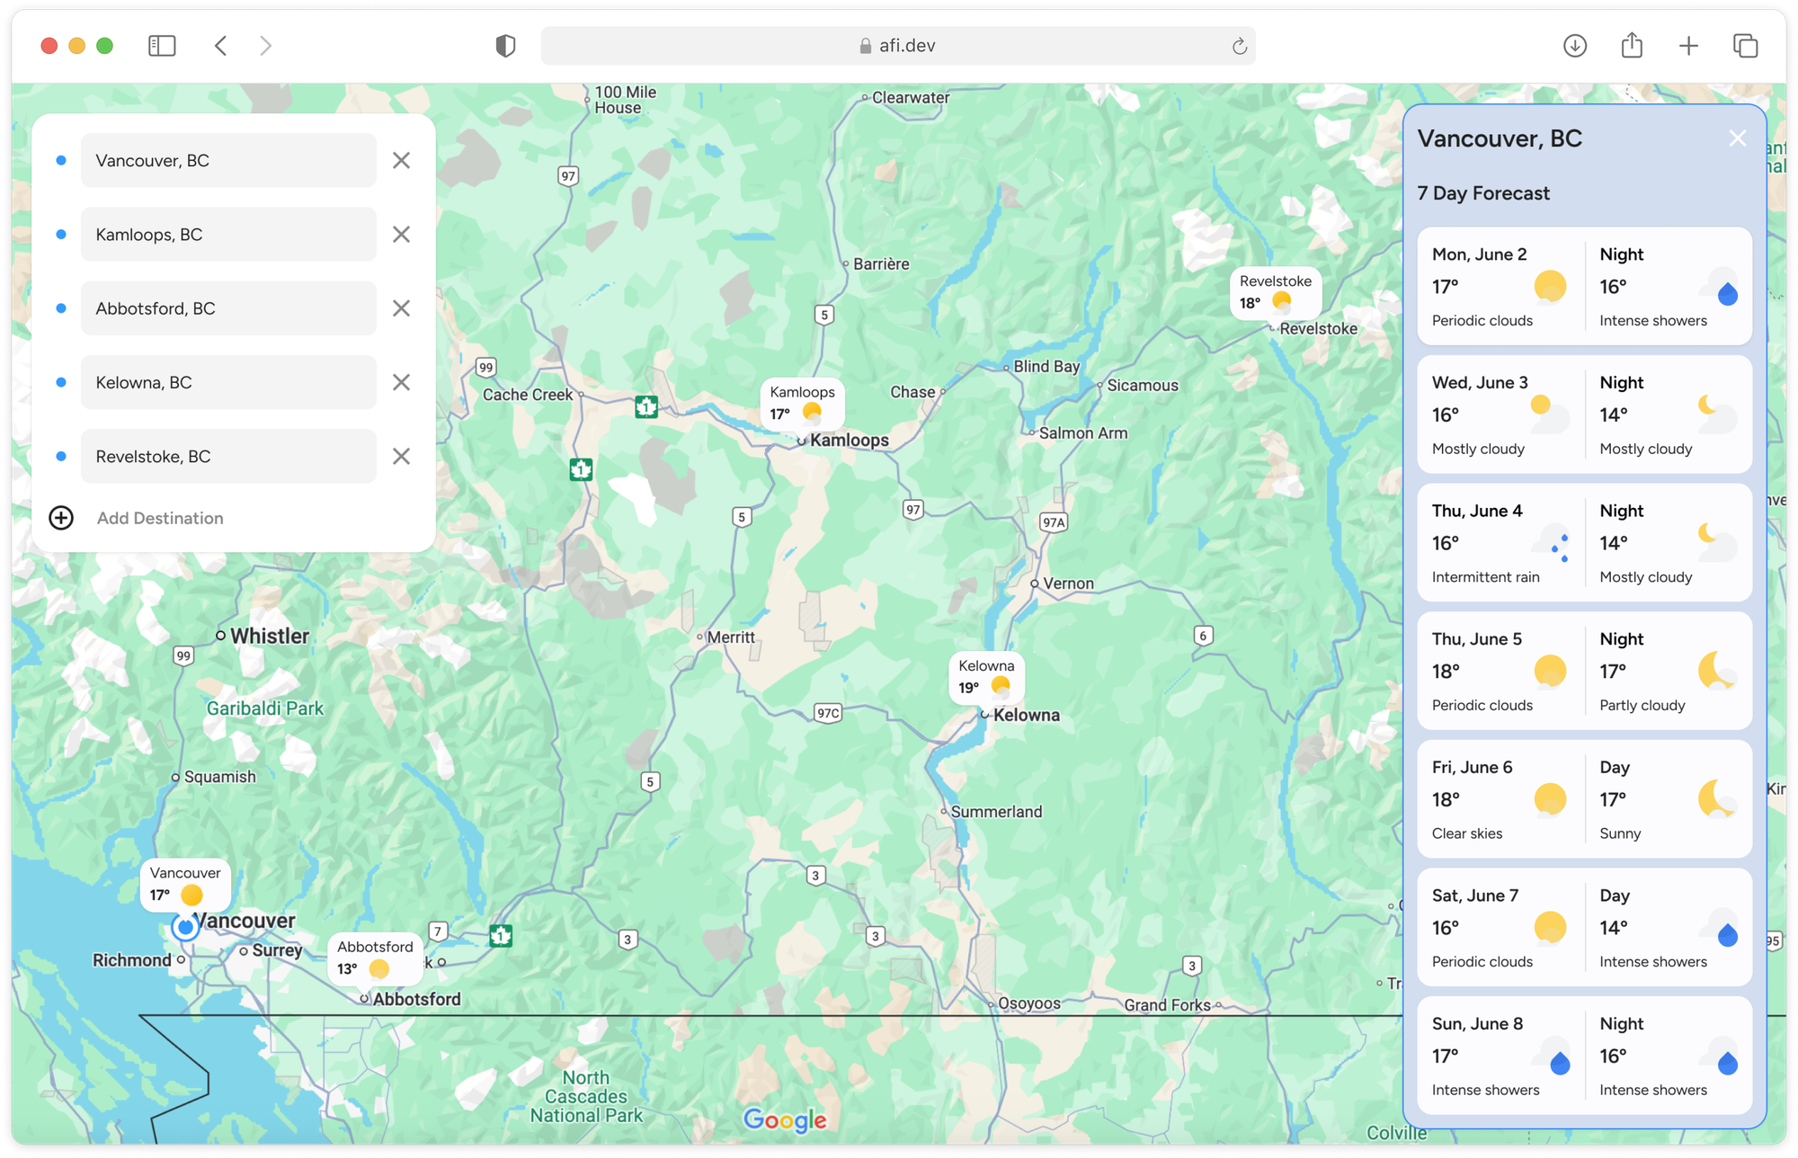Click the blue location dot on Vancouver
1798x1158 pixels.
[184, 927]
